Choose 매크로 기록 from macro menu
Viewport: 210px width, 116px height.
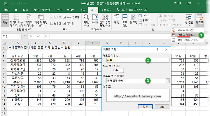click(188, 35)
